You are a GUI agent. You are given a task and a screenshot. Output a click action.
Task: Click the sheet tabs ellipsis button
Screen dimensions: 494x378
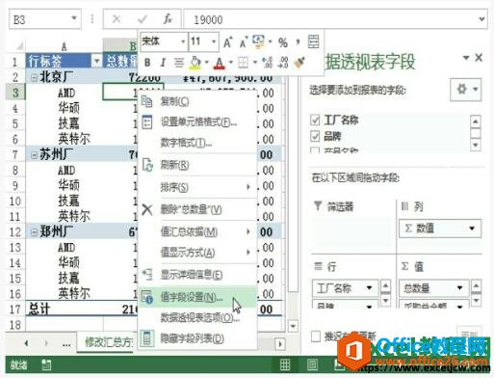point(66,344)
